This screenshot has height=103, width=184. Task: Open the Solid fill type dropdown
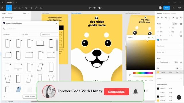pos(131,37)
